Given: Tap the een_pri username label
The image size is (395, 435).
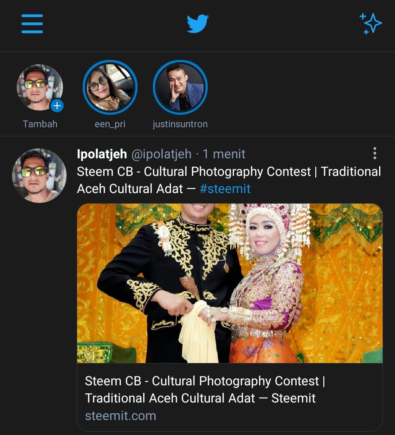Looking at the screenshot, I should click(110, 124).
